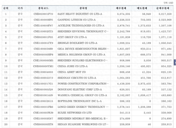The height and width of the screenshot is (128, 176).
Task: Click buy settlement value 5,074,305
Action: 123,14
